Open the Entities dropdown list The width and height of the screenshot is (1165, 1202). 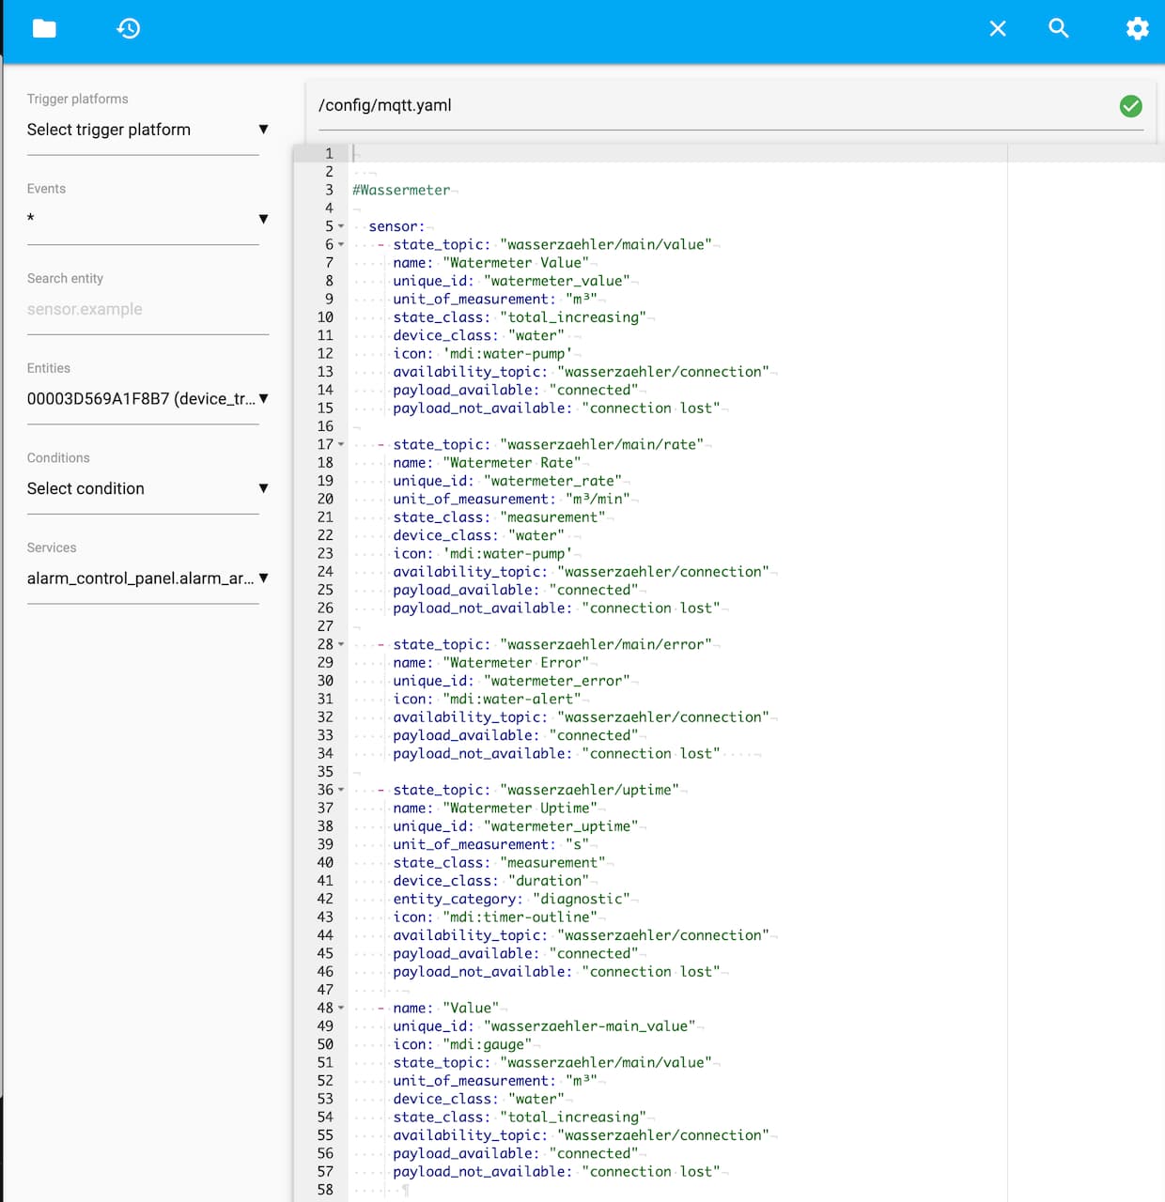tap(148, 399)
